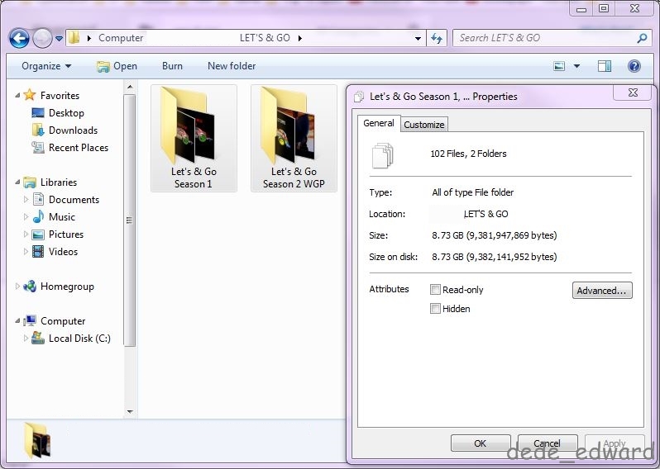Image resolution: width=660 pixels, height=469 pixels.
Task: Check the Hidden attribute box
Action: click(436, 309)
